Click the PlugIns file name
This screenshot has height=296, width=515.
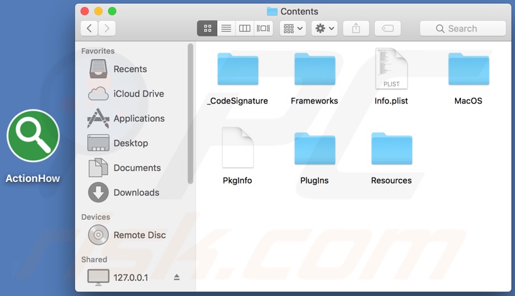click(x=314, y=181)
